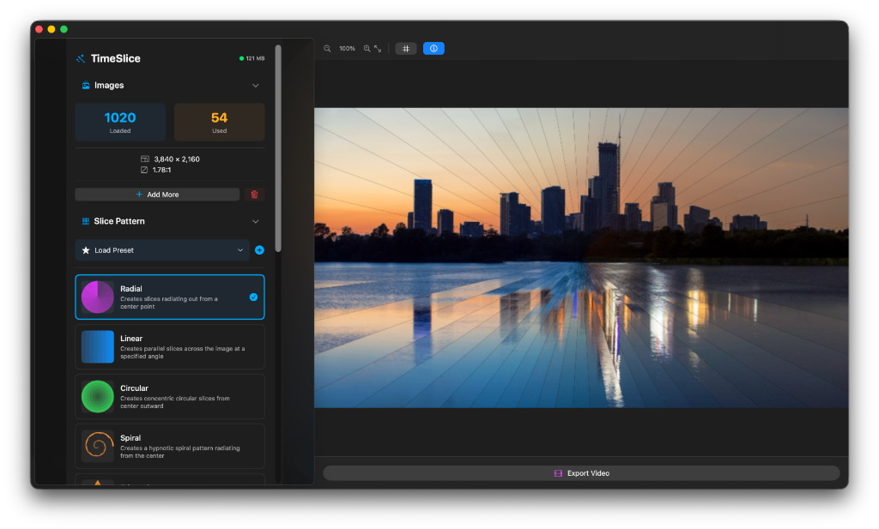Viewport: 879px width, 529px height.
Task: Click the Slice Pattern grid icon
Action: (x=86, y=221)
